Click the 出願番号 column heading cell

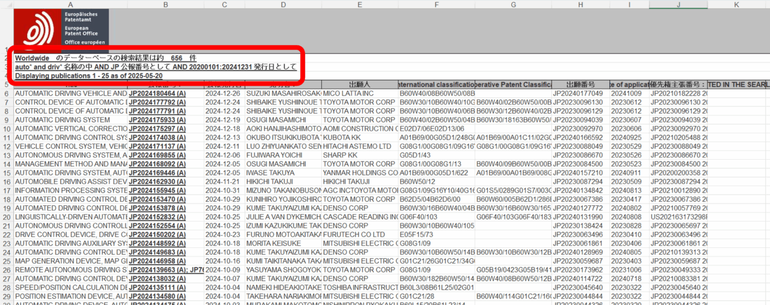(x=580, y=85)
